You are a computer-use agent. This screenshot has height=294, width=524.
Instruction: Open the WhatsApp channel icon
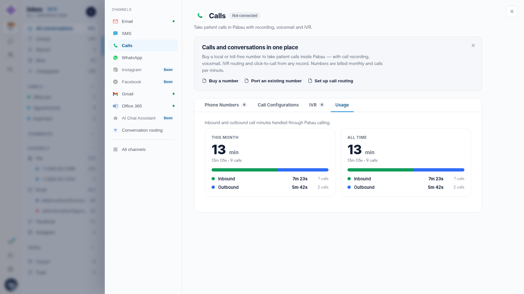115,58
